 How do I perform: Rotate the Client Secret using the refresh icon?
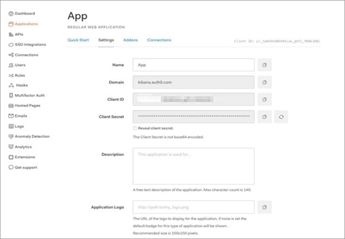coord(281,116)
